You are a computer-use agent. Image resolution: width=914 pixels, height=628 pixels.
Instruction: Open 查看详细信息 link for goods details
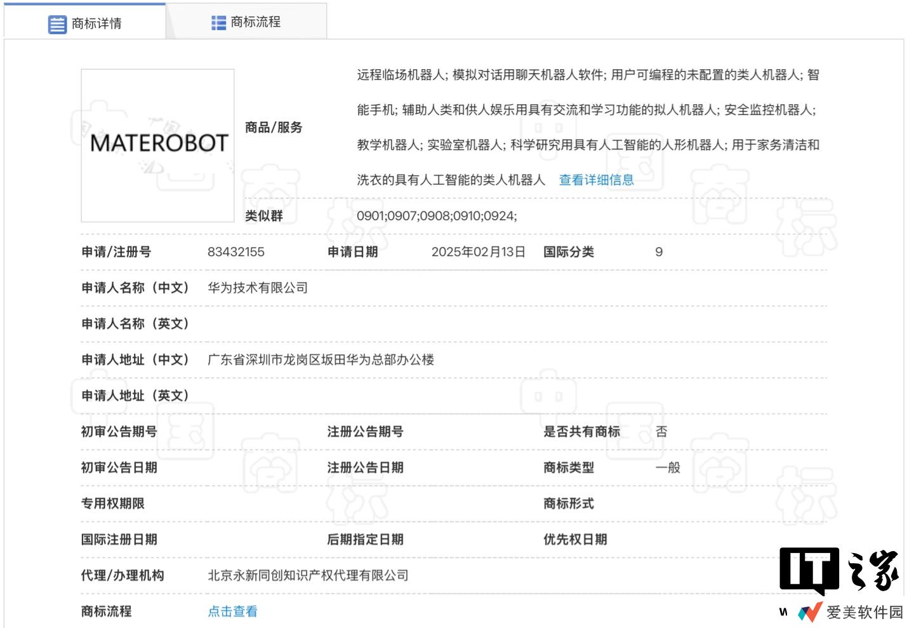595,180
